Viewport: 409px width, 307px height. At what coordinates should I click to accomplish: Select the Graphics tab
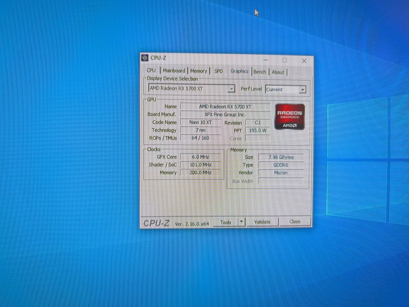point(239,71)
